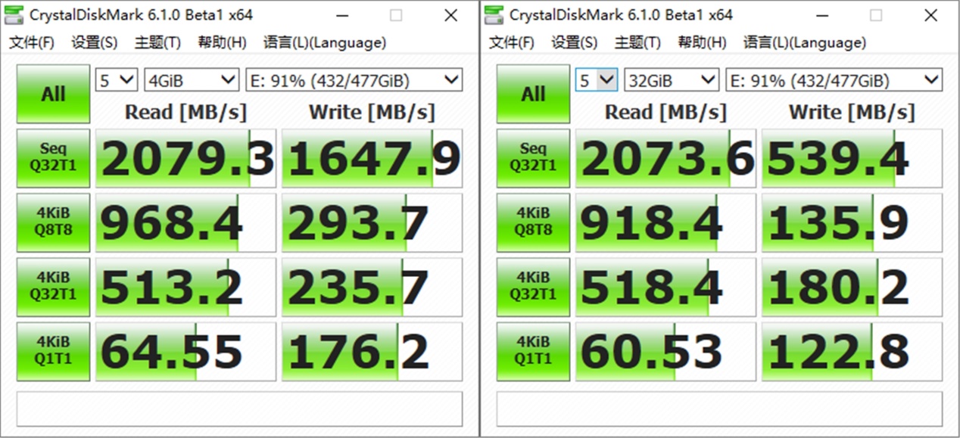Run 4KiB Q1T1 test in the 32GiB window

(x=533, y=351)
